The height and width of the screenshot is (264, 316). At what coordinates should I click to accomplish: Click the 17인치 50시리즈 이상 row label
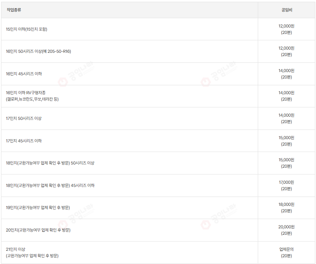[24, 118]
